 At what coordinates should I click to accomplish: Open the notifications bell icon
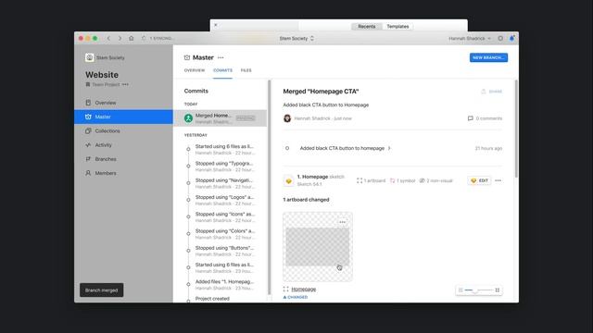pyautogui.click(x=511, y=38)
